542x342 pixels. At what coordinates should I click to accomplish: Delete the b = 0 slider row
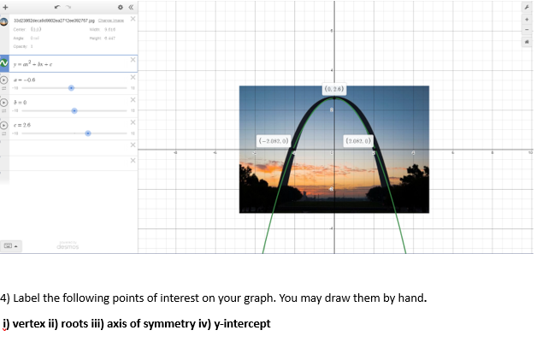click(x=133, y=100)
